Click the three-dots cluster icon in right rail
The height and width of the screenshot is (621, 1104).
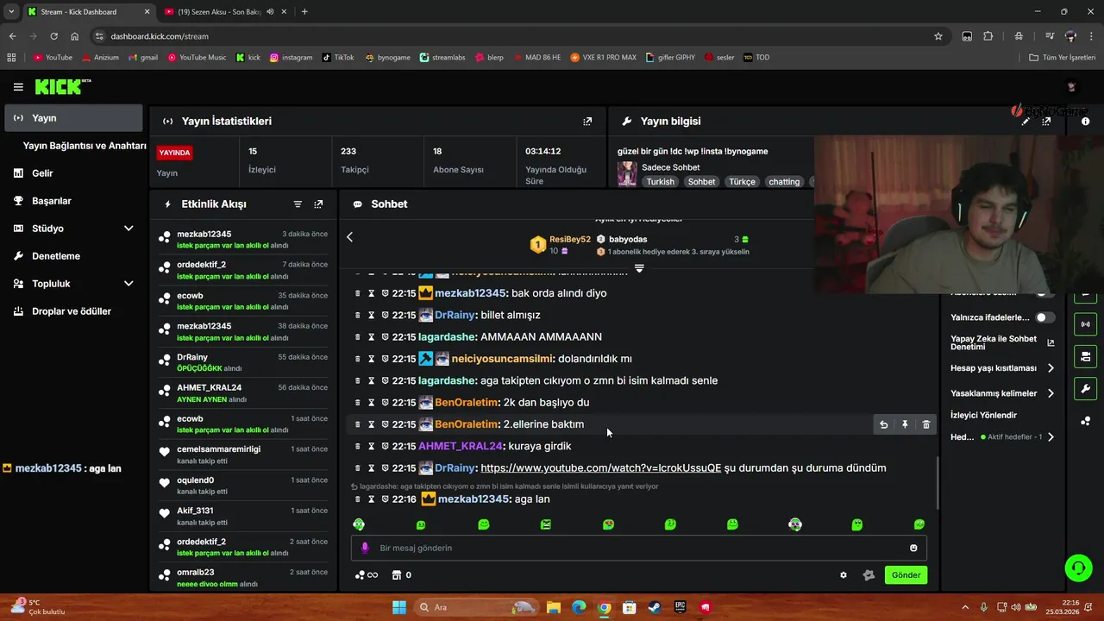pyautogui.click(x=1085, y=421)
